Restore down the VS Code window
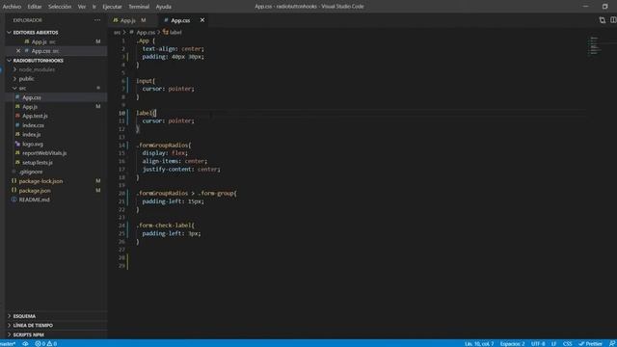The height and width of the screenshot is (347, 617). point(604,7)
